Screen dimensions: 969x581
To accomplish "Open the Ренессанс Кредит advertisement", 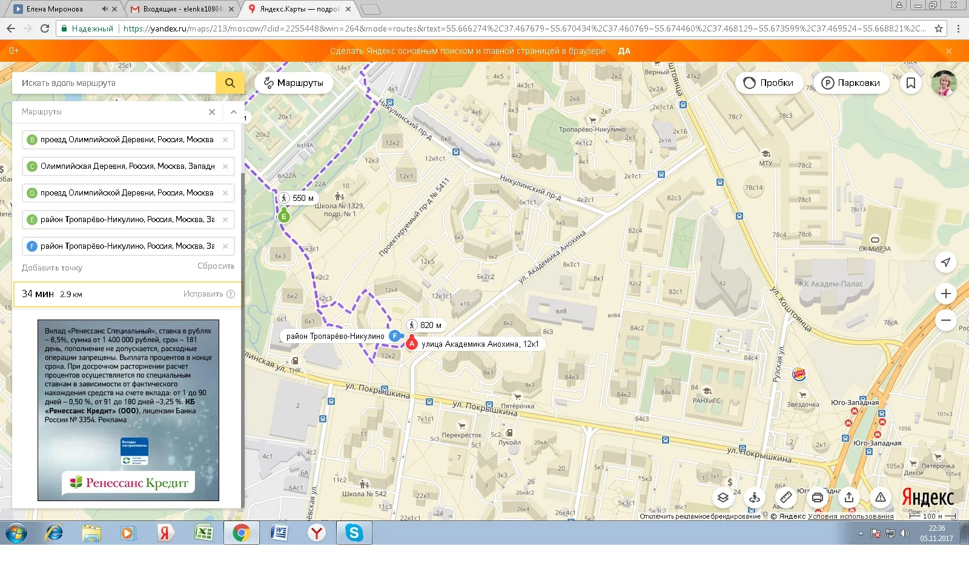I will point(128,410).
